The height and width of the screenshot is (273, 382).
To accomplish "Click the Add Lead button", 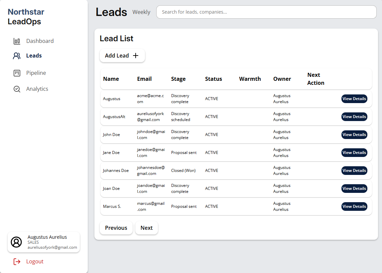I will tap(122, 56).
